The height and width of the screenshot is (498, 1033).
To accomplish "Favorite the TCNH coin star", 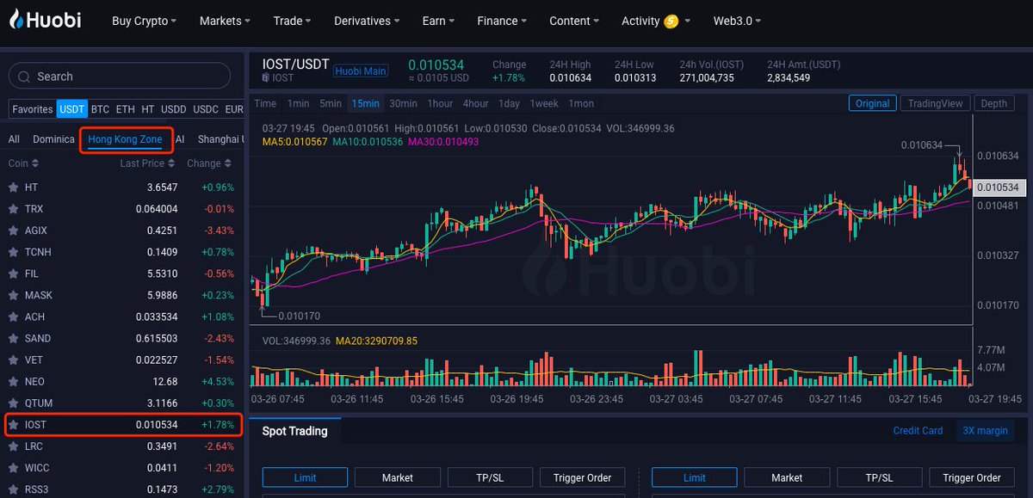I will pyautogui.click(x=12, y=252).
